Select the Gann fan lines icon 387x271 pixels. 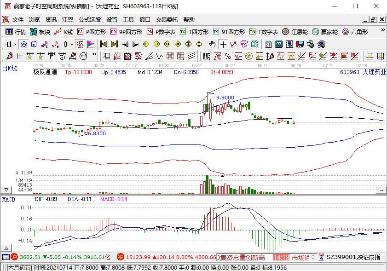pyautogui.click(x=117, y=56)
